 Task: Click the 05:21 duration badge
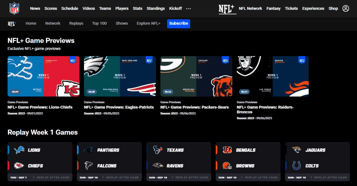(x=245, y=92)
